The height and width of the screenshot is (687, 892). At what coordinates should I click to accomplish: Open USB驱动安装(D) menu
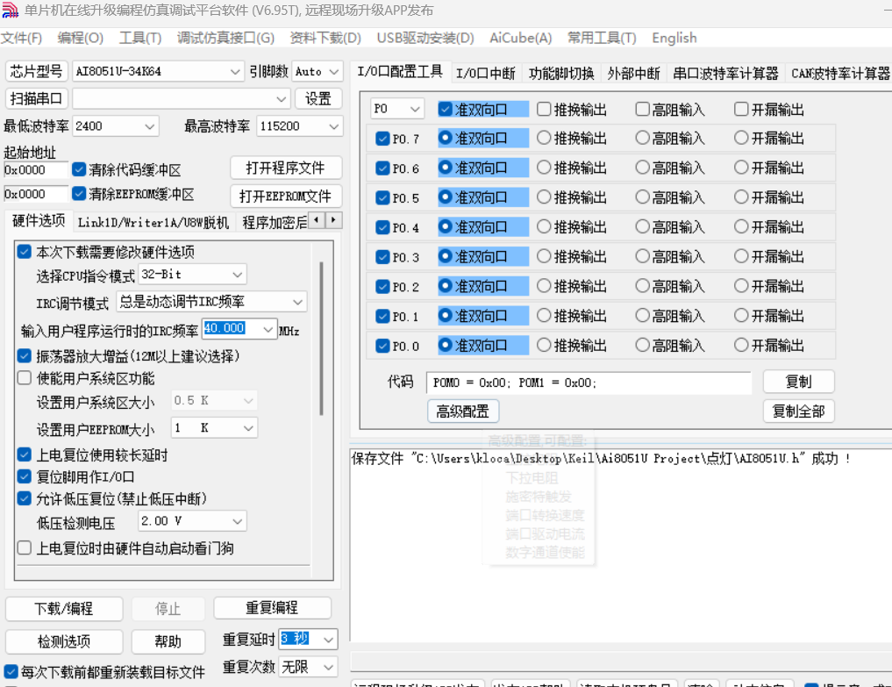point(425,38)
